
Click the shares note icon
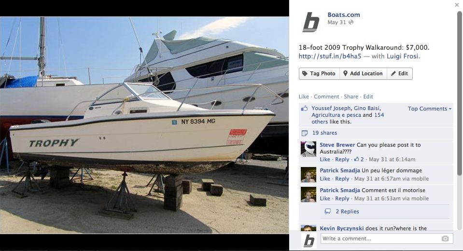point(305,133)
